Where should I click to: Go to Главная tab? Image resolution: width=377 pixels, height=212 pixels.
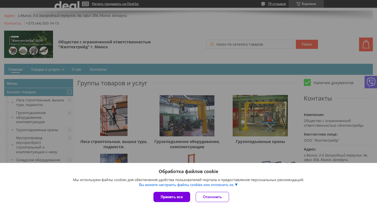[x=15, y=69]
